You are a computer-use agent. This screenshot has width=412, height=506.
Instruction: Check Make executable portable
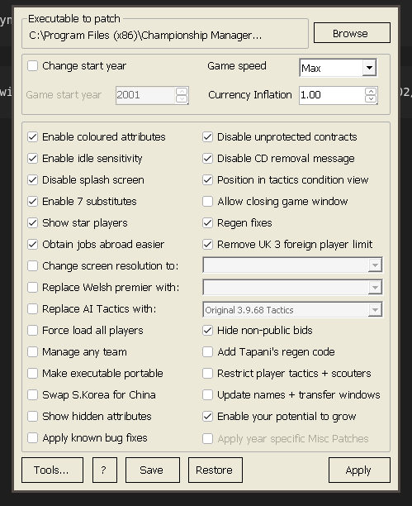tap(32, 374)
